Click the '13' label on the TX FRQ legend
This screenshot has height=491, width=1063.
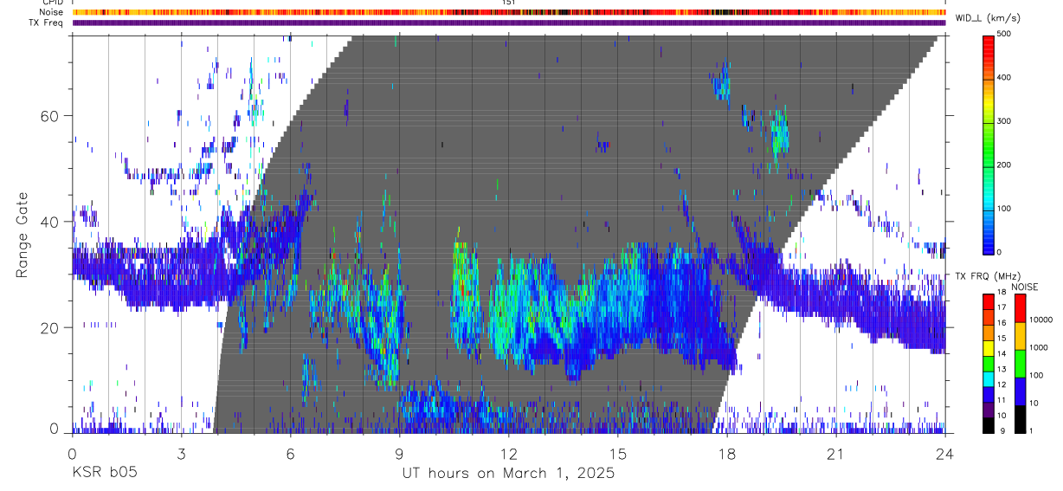pos(1002,369)
